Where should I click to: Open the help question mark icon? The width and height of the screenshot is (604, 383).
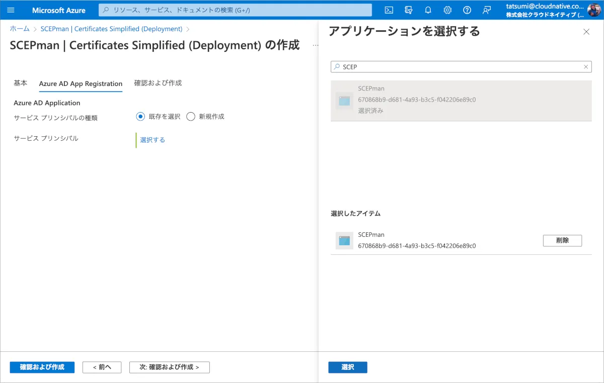[x=467, y=10]
